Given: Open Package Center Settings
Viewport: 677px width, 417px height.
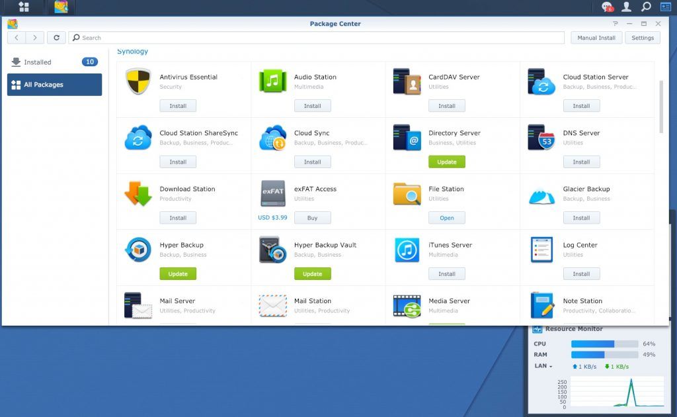Looking at the screenshot, I should [x=643, y=38].
